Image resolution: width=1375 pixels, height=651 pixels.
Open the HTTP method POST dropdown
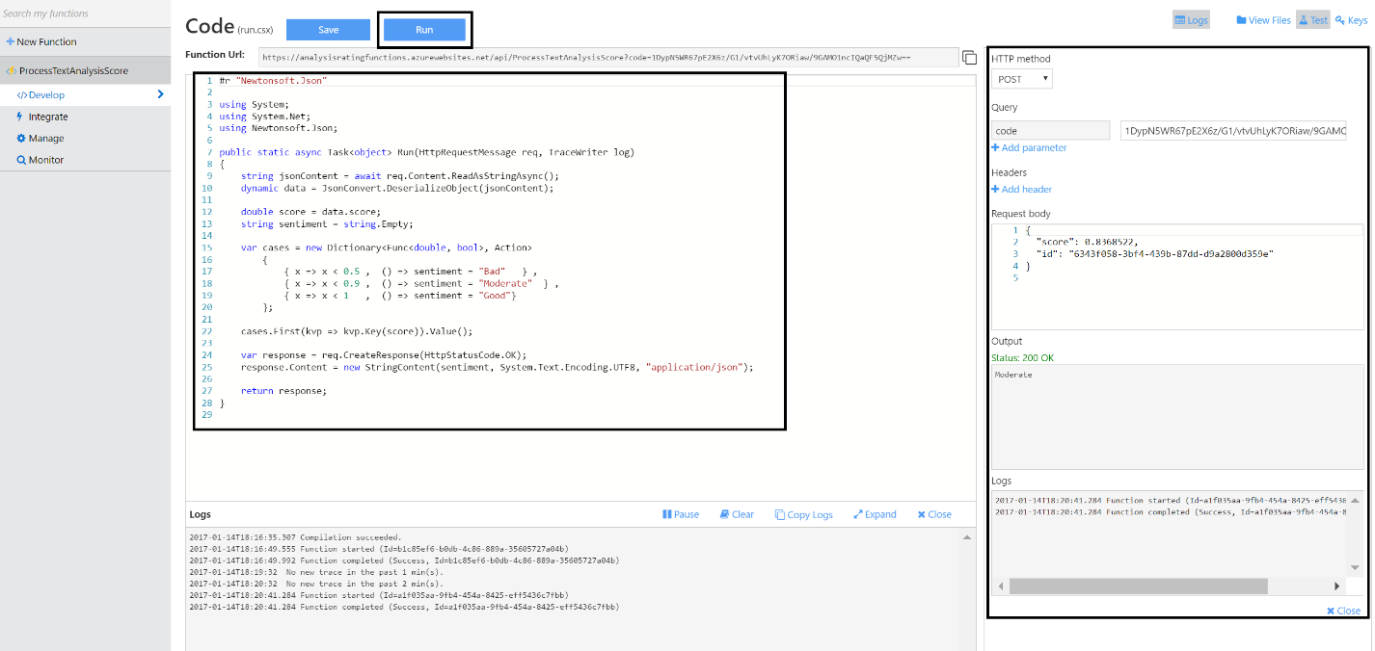pos(1021,78)
